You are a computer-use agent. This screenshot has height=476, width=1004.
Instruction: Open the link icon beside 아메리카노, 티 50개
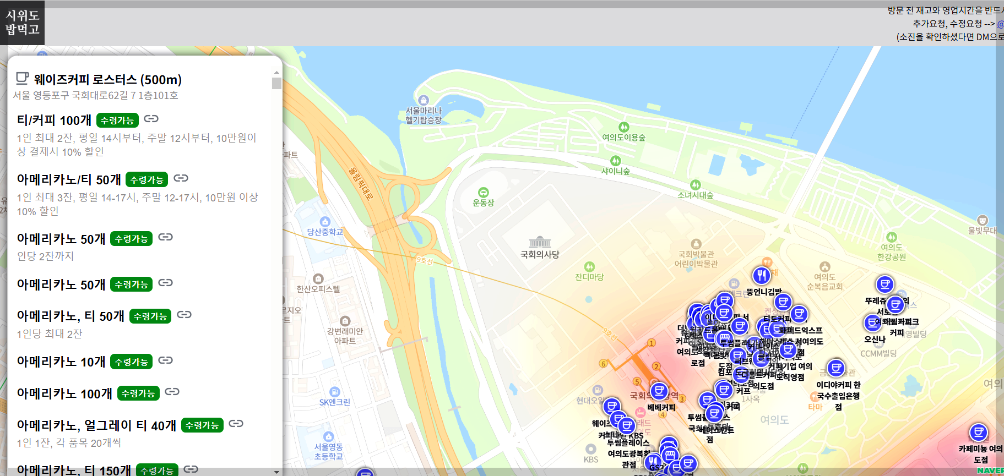coord(184,315)
